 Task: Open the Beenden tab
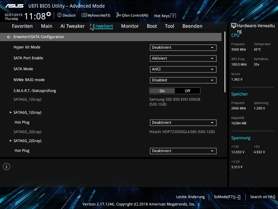click(192, 26)
